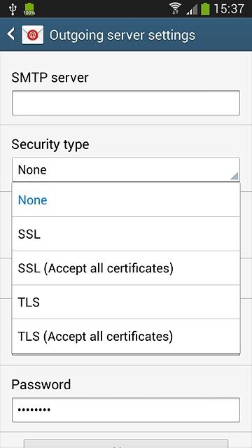Tap the Password field with dots
This screenshot has height=448, width=252.
tap(126, 409)
